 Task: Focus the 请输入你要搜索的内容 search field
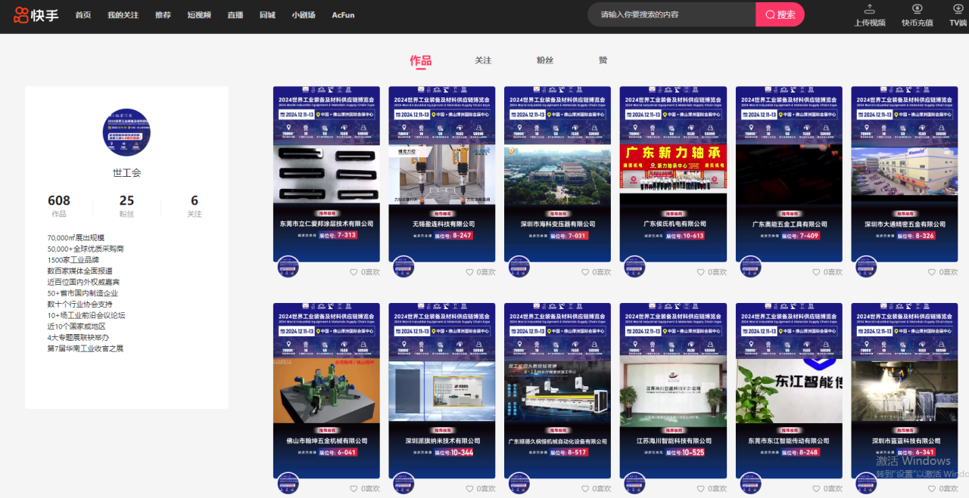tap(672, 14)
